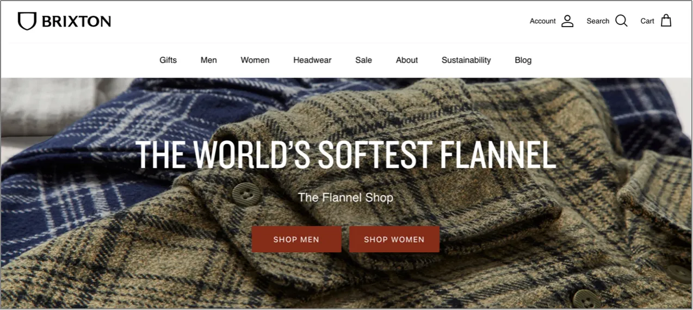Click the SHOP MEN button

pos(296,239)
